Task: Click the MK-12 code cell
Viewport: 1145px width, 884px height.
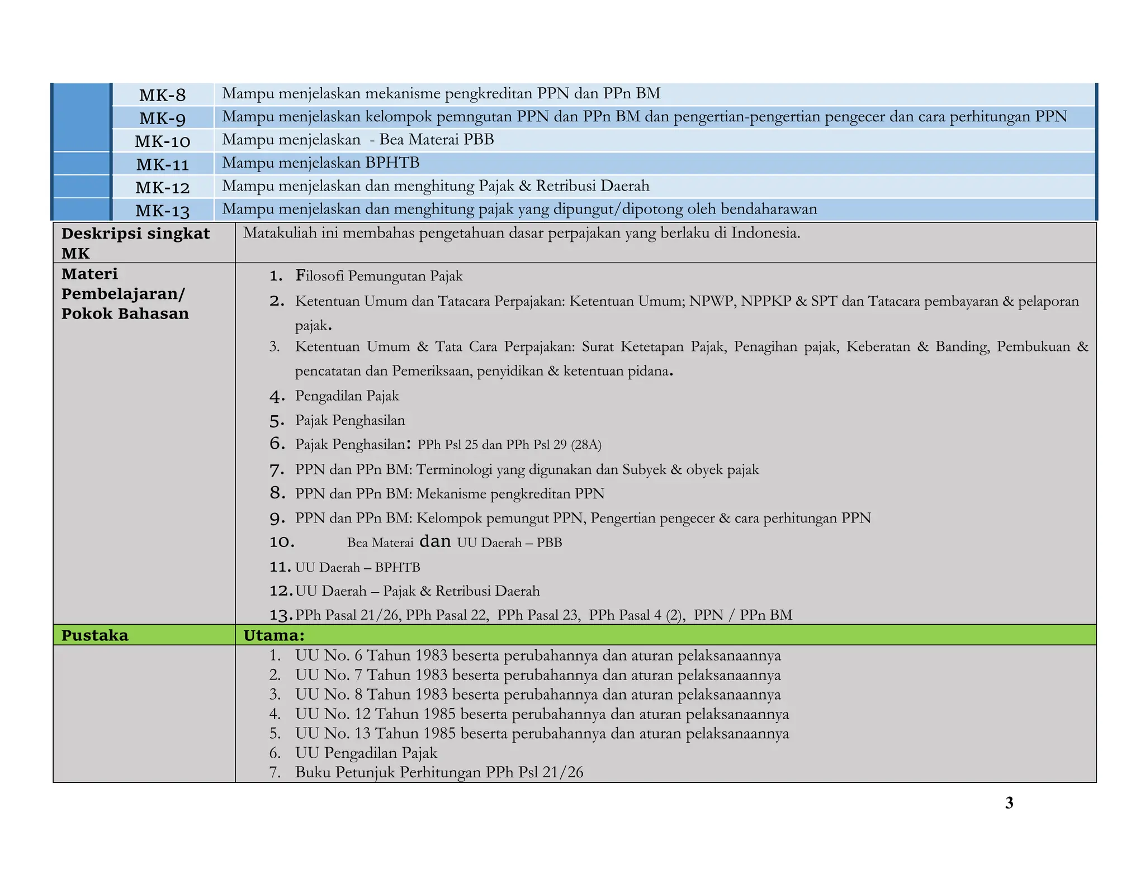Action: coord(162,188)
